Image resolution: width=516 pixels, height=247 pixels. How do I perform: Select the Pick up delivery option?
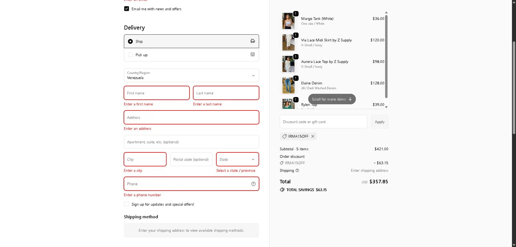[191, 55]
